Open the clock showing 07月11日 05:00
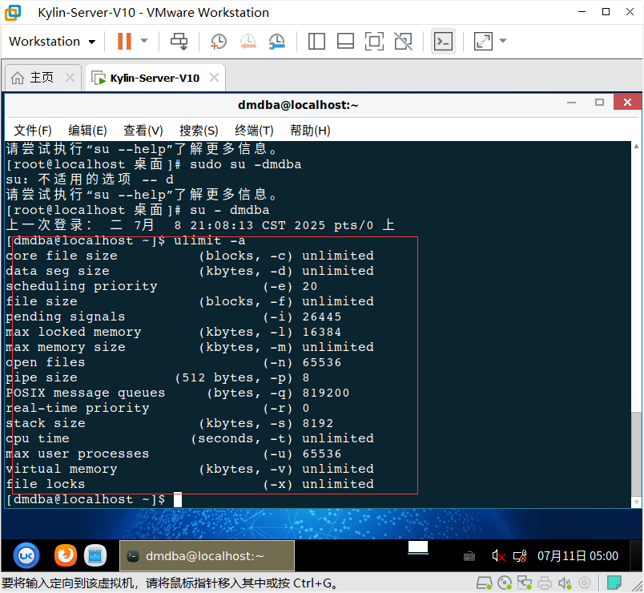 pos(578,556)
